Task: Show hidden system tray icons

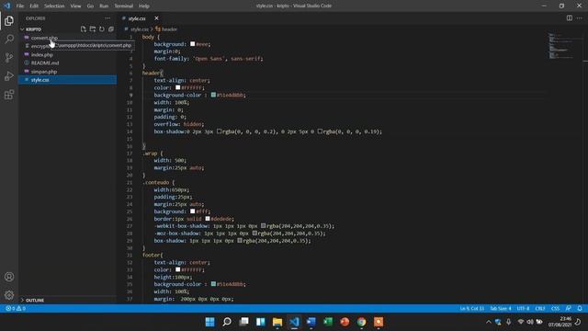Action: coord(488,322)
